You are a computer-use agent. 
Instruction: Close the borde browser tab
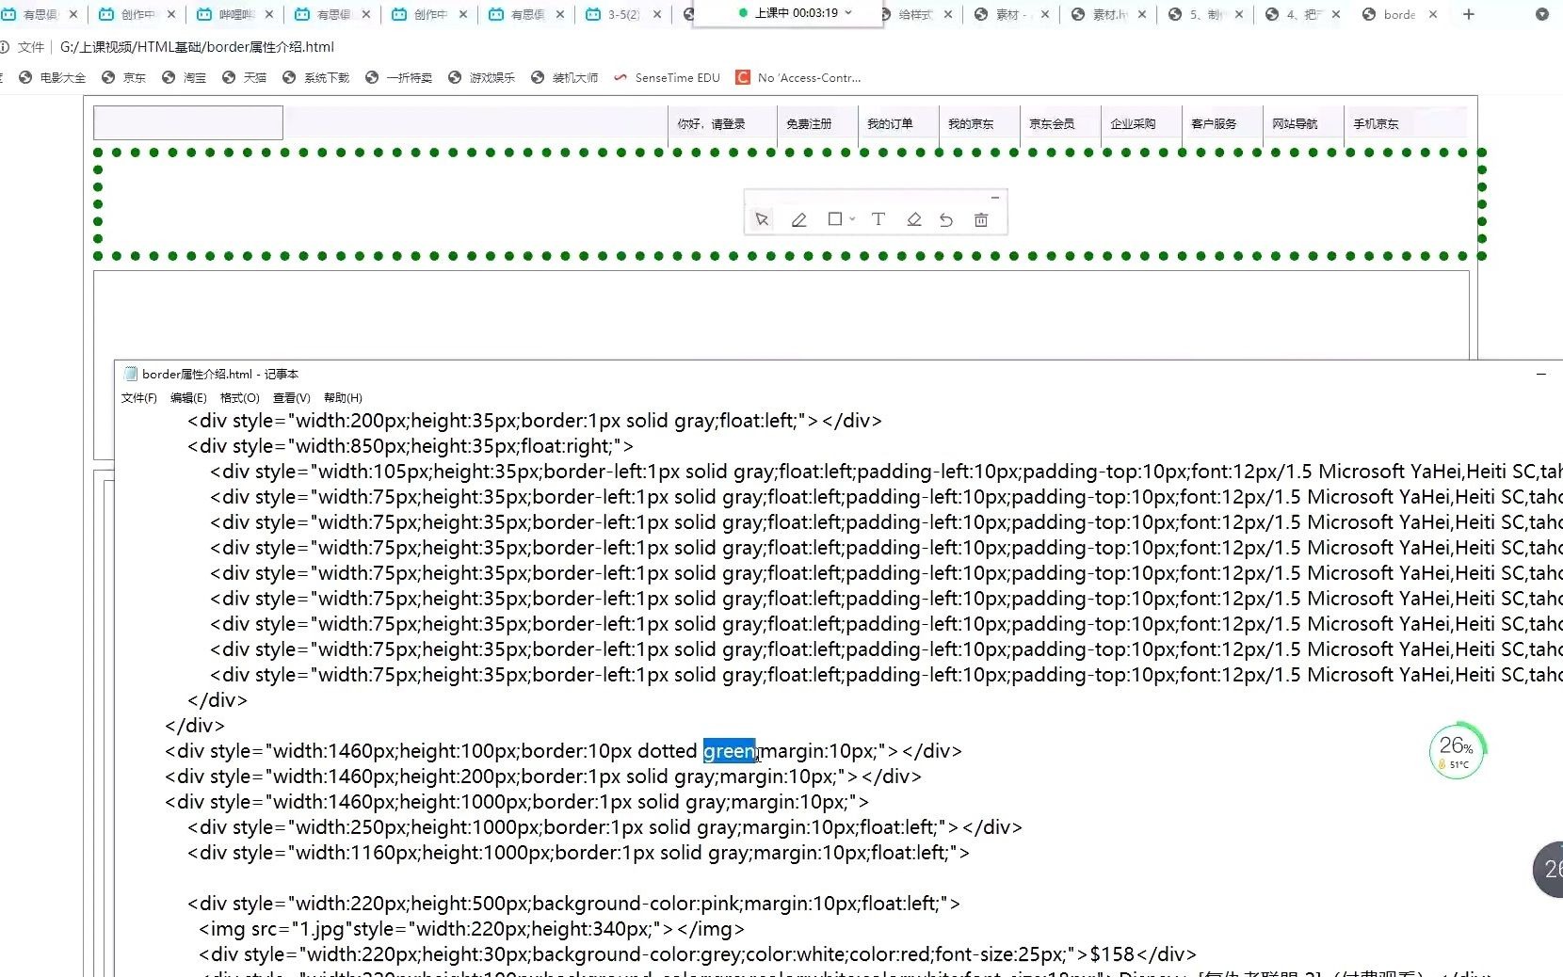coord(1433,14)
